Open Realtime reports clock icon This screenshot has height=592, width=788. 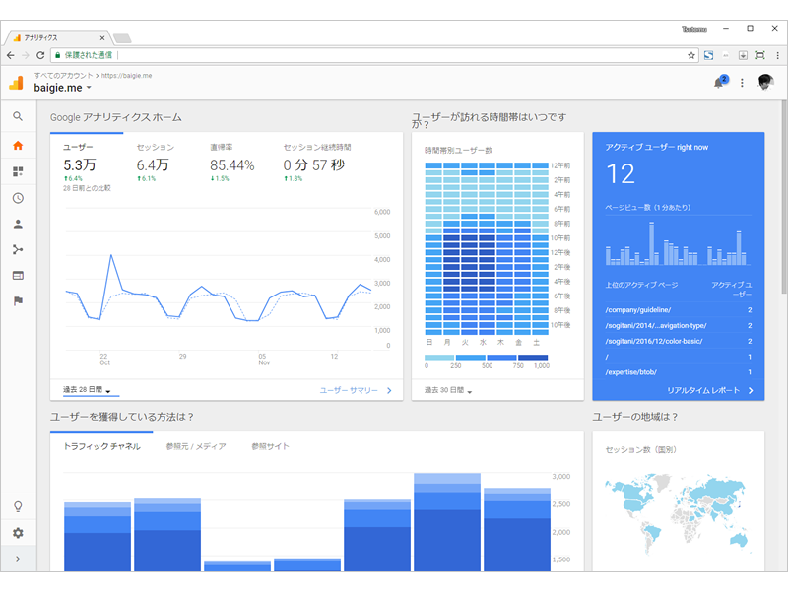tap(18, 198)
